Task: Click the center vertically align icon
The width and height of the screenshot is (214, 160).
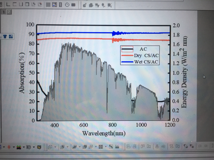Action: pos(157,146)
